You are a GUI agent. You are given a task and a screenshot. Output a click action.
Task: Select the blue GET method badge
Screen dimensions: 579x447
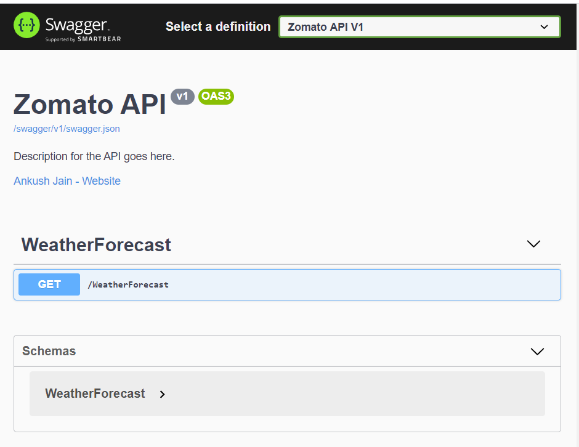(x=49, y=284)
